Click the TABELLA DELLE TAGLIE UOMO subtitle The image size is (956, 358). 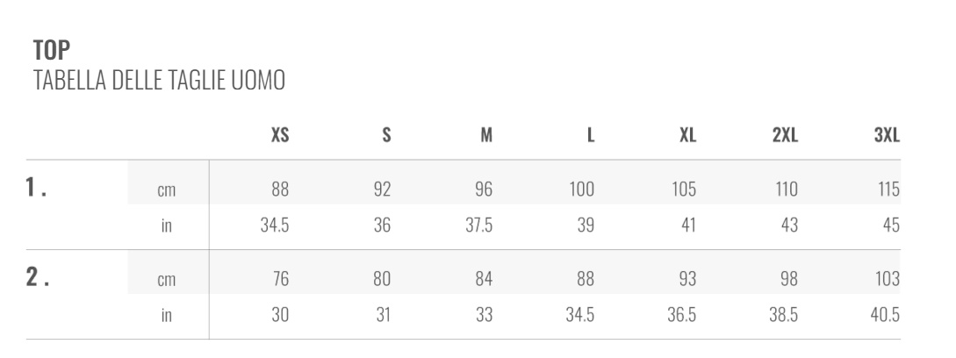point(159,81)
